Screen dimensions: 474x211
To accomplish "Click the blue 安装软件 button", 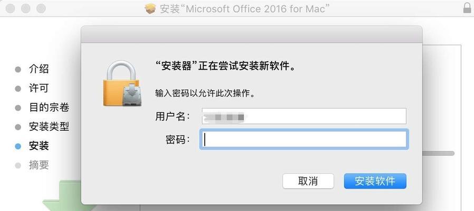I will click(375, 181).
